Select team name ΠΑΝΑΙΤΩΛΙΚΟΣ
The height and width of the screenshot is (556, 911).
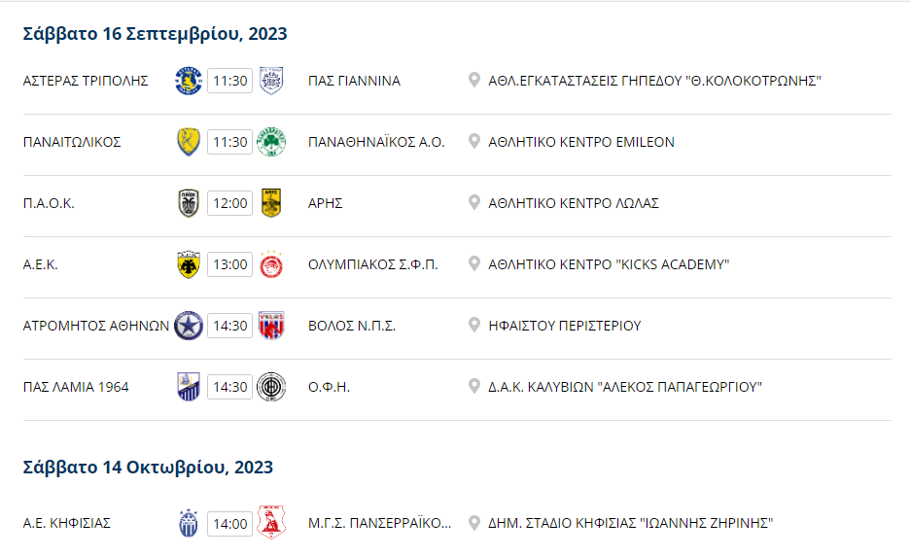(x=72, y=142)
